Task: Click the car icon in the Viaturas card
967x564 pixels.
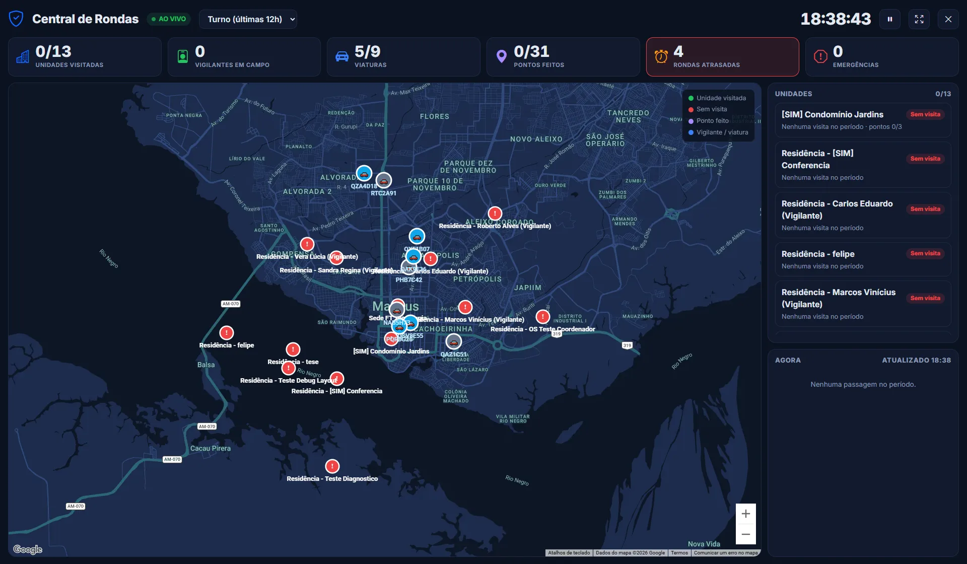Action: [342, 56]
